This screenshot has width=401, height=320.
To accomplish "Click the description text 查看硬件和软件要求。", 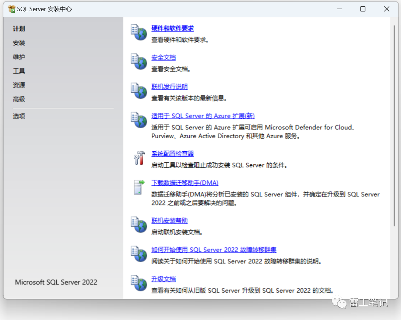I will point(180,40).
